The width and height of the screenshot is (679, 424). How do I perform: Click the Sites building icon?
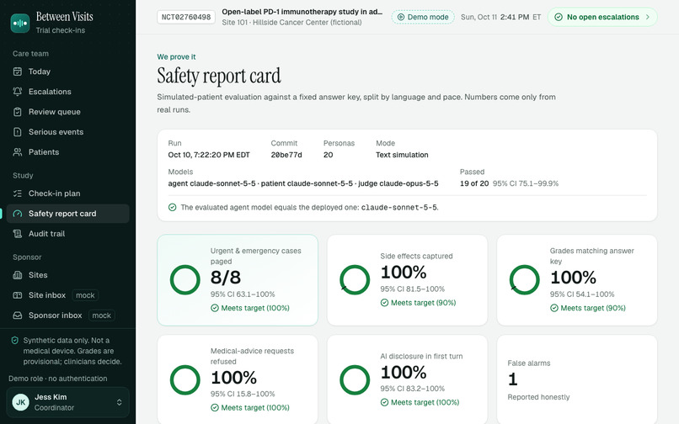(x=18, y=275)
